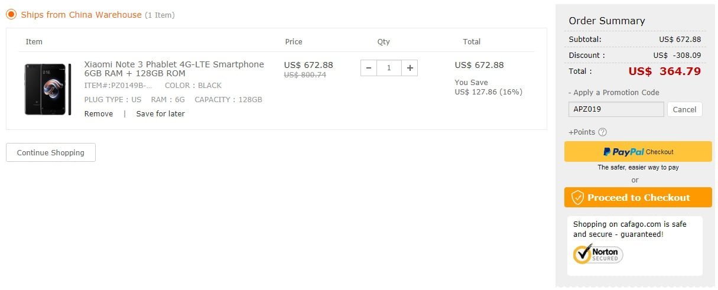
Task: Select the Ships from China Warehouse radio button
Action: [x=11, y=14]
